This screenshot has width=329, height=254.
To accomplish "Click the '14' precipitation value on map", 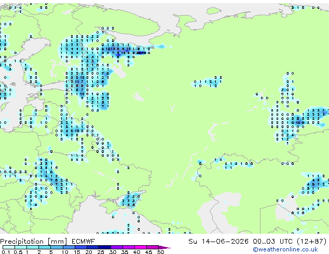I will [x=298, y=123].
